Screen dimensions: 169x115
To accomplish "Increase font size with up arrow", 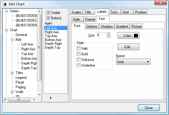I will (109, 34).
